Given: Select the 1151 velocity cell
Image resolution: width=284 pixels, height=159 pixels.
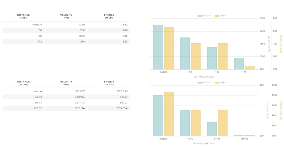Looking at the screenshot, I should click(x=66, y=30).
